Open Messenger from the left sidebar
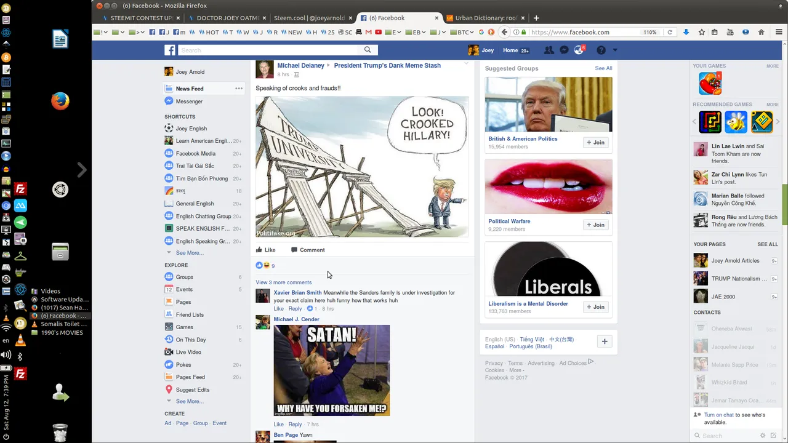This screenshot has height=443, width=788. point(183,101)
